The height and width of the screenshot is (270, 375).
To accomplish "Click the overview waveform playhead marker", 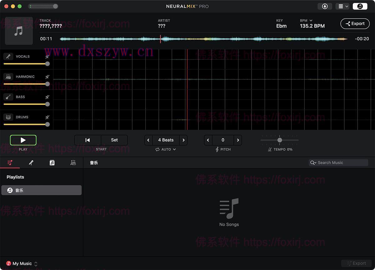I will (160, 39).
